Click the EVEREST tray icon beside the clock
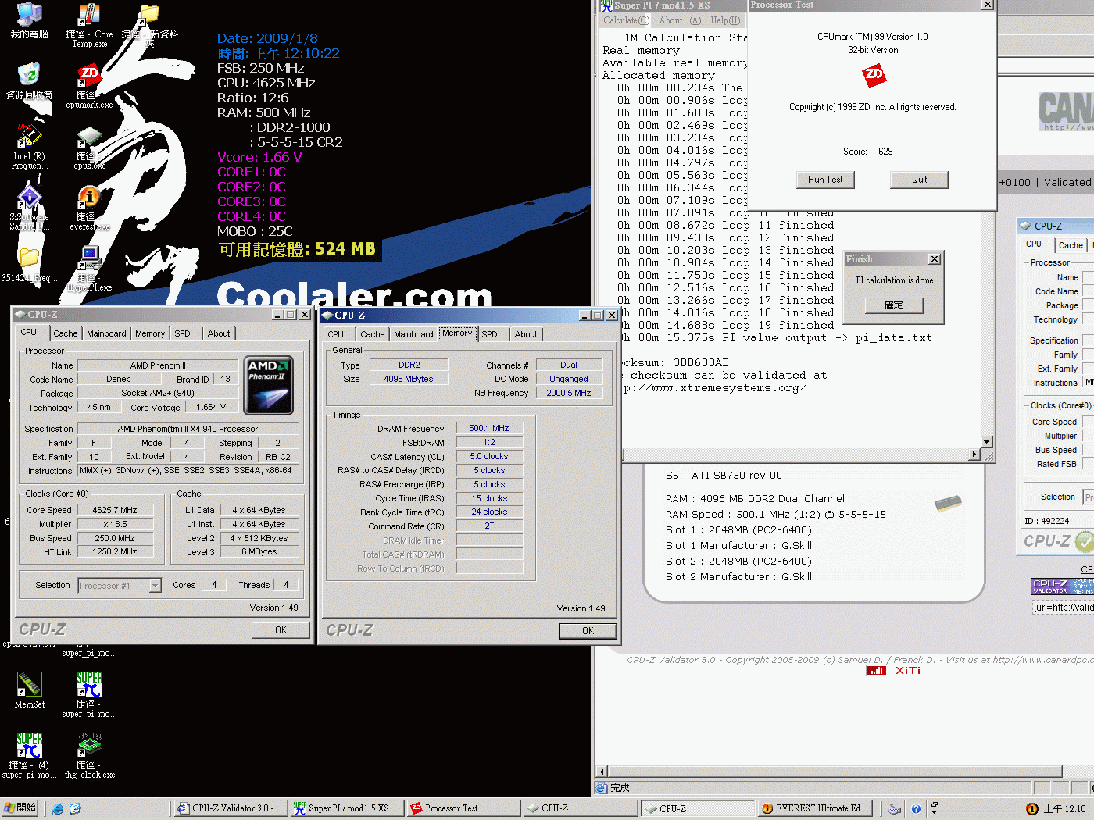1094x820 pixels. point(1032,809)
